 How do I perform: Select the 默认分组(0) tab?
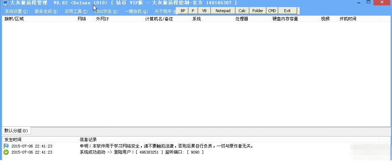pyautogui.click(x=16, y=131)
